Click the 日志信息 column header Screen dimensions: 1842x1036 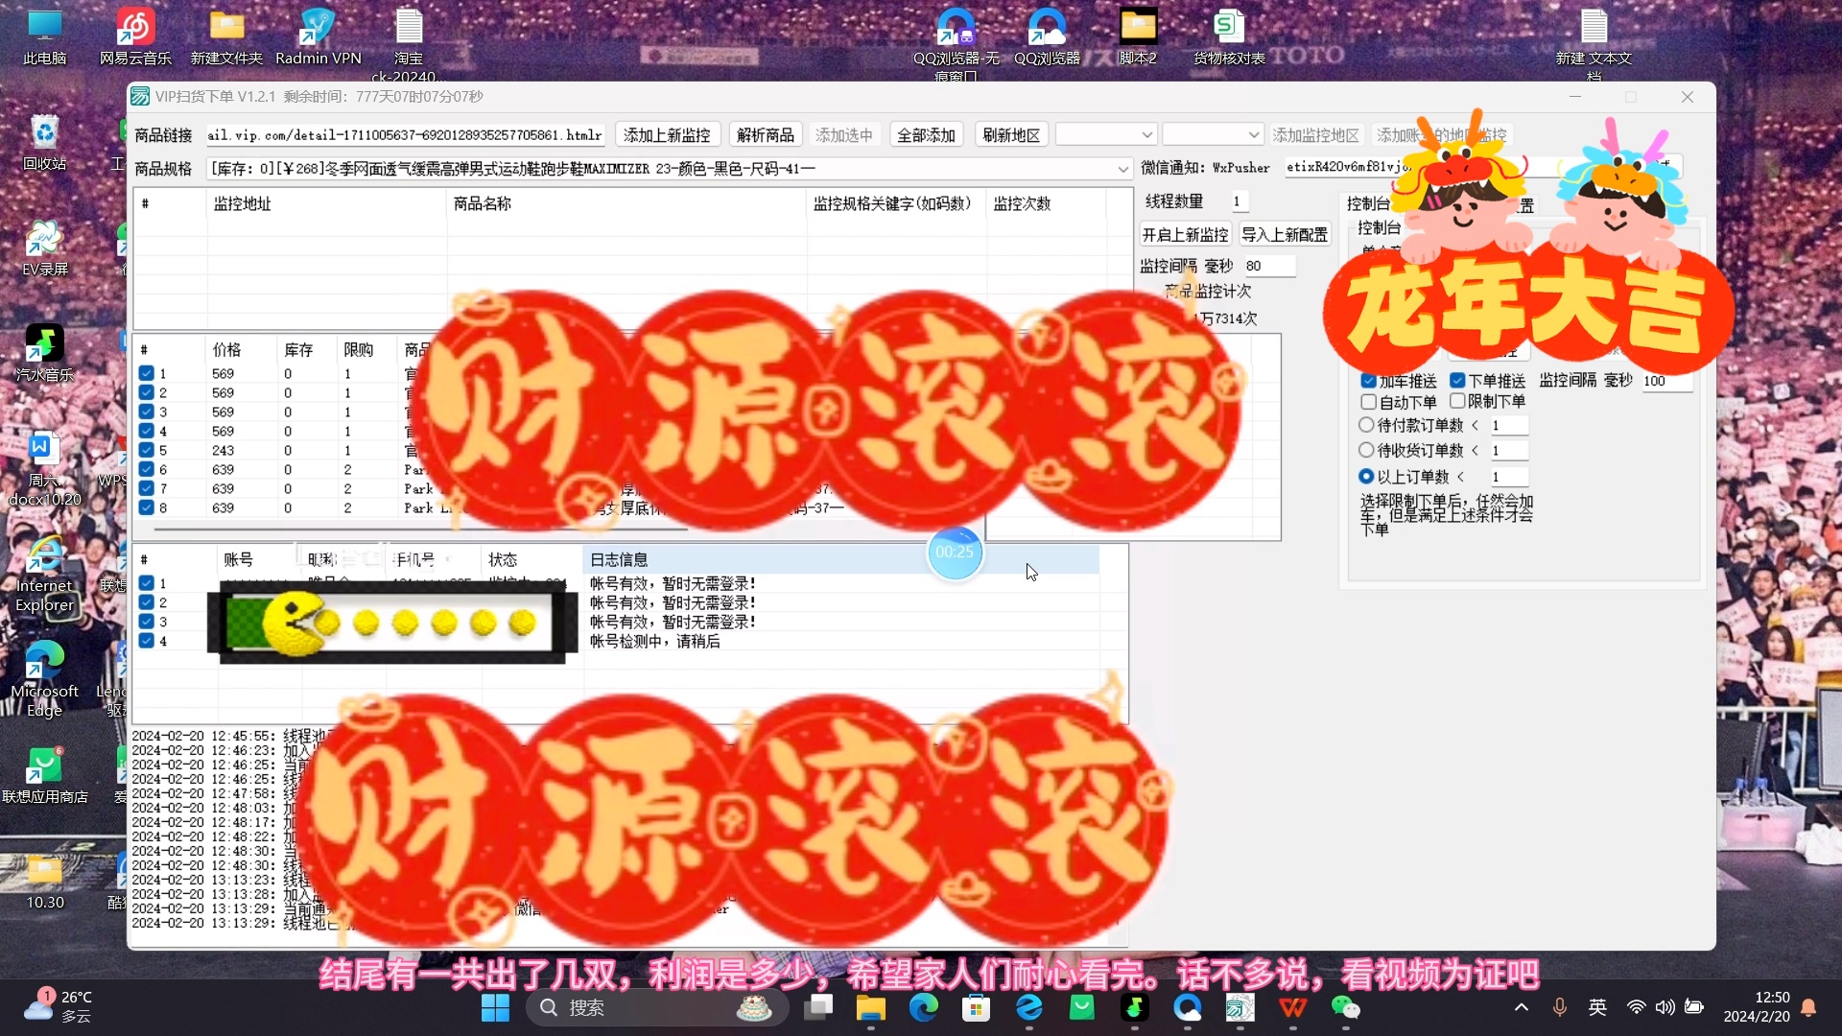pos(619,559)
